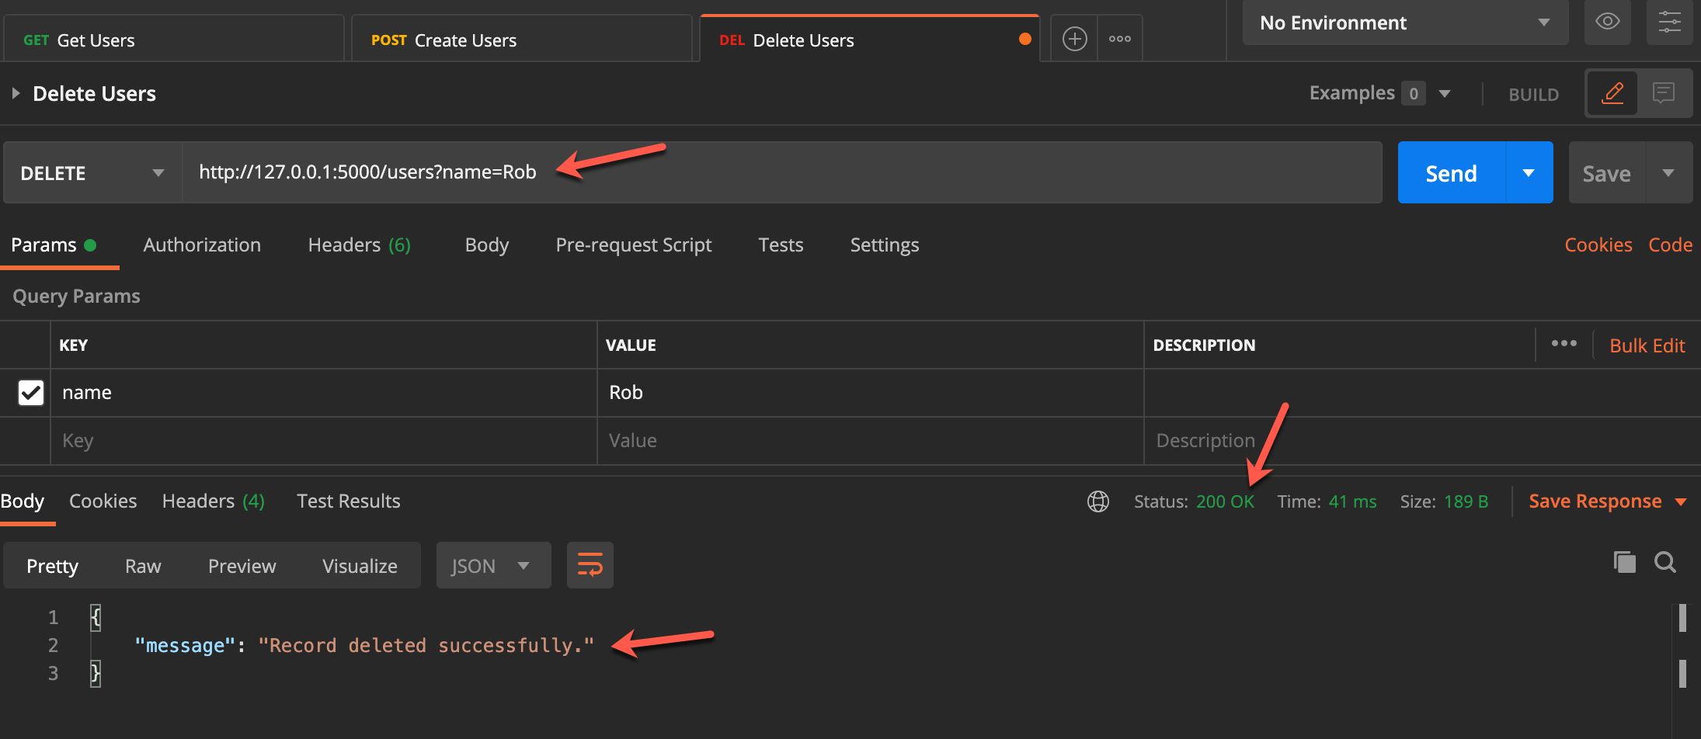Screen dimensions: 1701x739
Task: Open the Code snippet link
Action: click(1671, 245)
